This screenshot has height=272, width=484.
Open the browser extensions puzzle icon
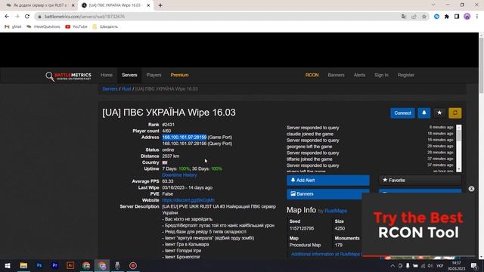tap(447, 17)
